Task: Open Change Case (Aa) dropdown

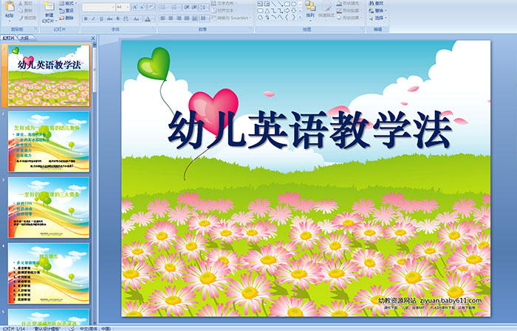Action: point(137,18)
